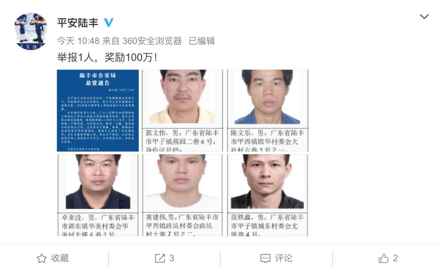Viewport: 440px width, 272px height.
Task: Open the 卓亚没 photo thumbnail
Action: click(x=98, y=195)
